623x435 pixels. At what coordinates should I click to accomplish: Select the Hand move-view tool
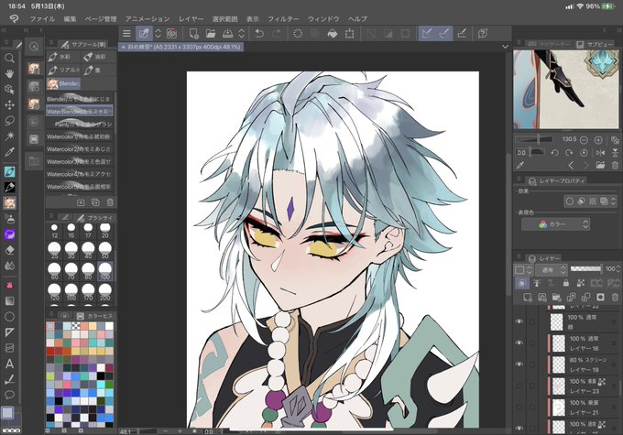(9, 73)
